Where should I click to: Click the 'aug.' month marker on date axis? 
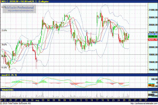(37, 100)
